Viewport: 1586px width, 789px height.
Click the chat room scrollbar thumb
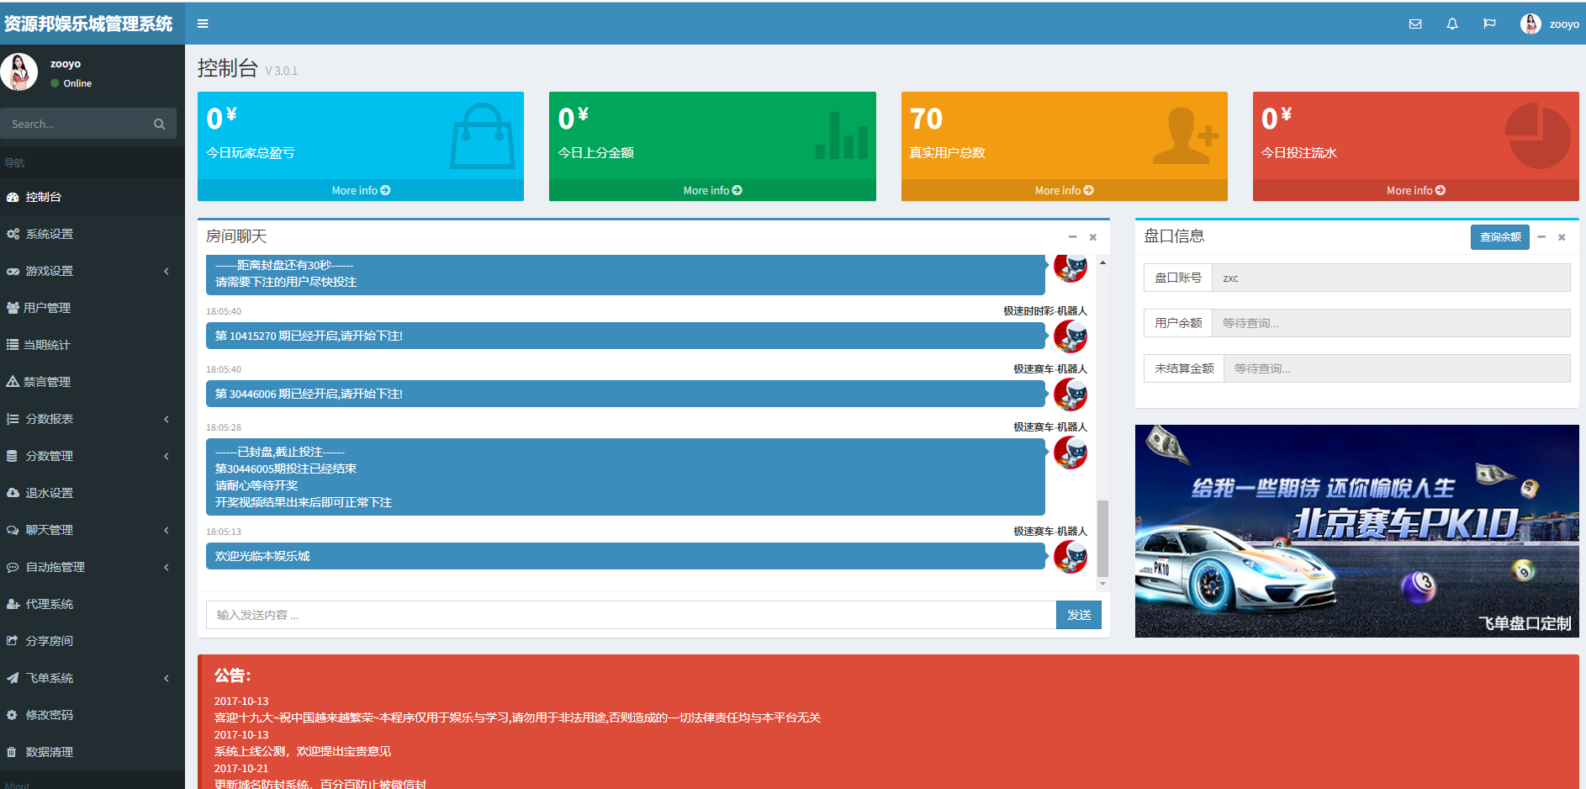[x=1102, y=538]
